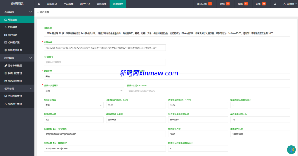This screenshot has width=298, height=156.
Task: Click the 网站设置 breadcrumb
Action: [x=44, y=12]
